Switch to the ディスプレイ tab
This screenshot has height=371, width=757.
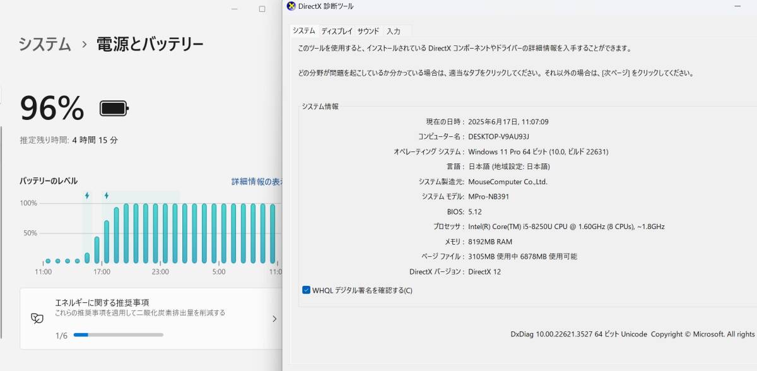(337, 31)
